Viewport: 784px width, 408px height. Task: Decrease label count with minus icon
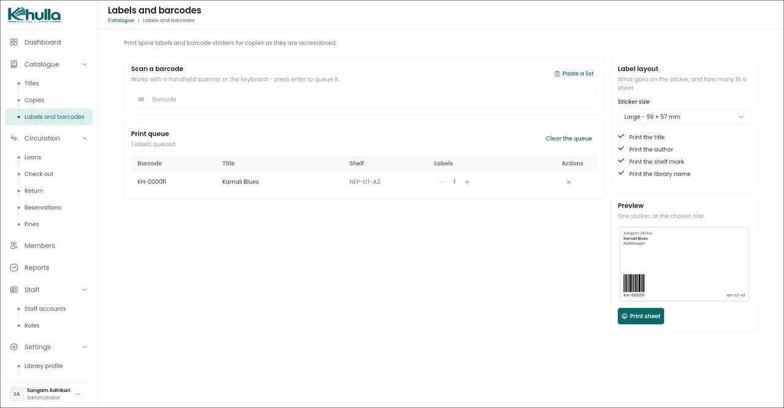441,182
